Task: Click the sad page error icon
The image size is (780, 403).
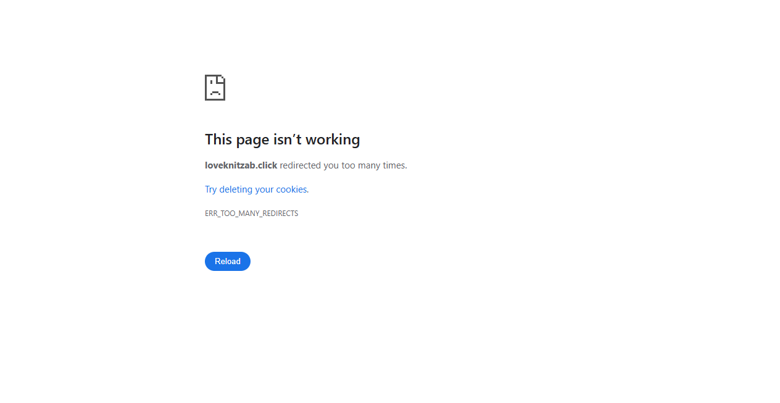Action: tap(215, 88)
